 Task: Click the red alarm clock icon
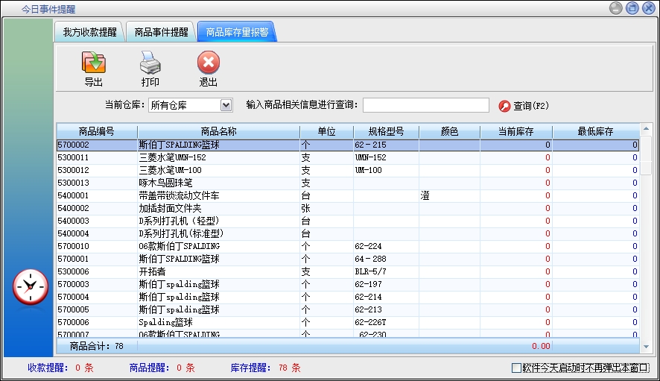31,286
